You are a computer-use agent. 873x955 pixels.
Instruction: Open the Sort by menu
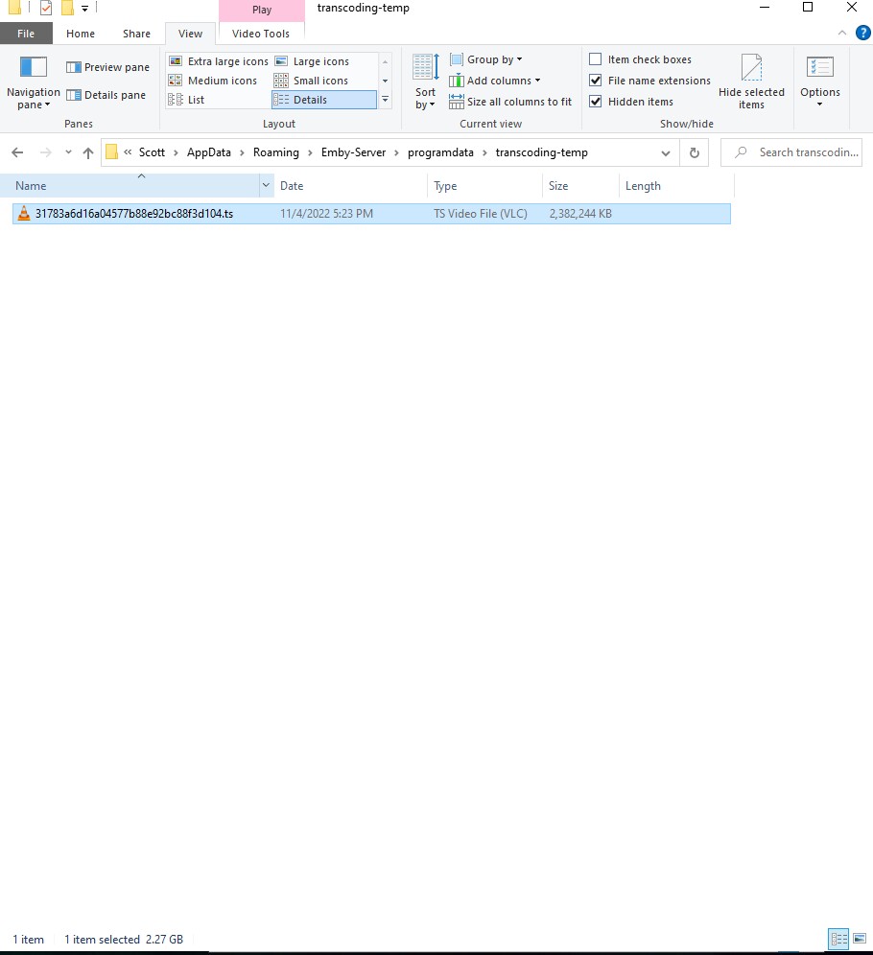pyautogui.click(x=425, y=82)
